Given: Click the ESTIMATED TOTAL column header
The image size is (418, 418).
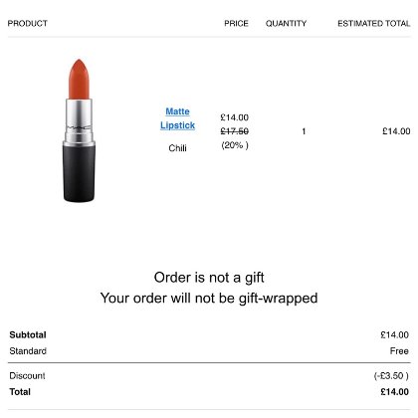Looking at the screenshot, I should click(x=374, y=24).
